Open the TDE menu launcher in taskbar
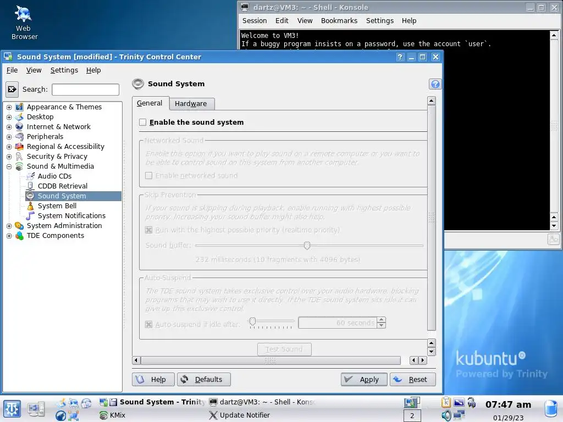Image resolution: width=563 pixels, height=422 pixels. (12, 409)
